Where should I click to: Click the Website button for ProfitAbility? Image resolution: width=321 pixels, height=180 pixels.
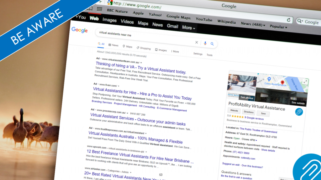234,111
